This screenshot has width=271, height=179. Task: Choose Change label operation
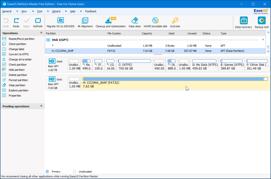coord(17,49)
